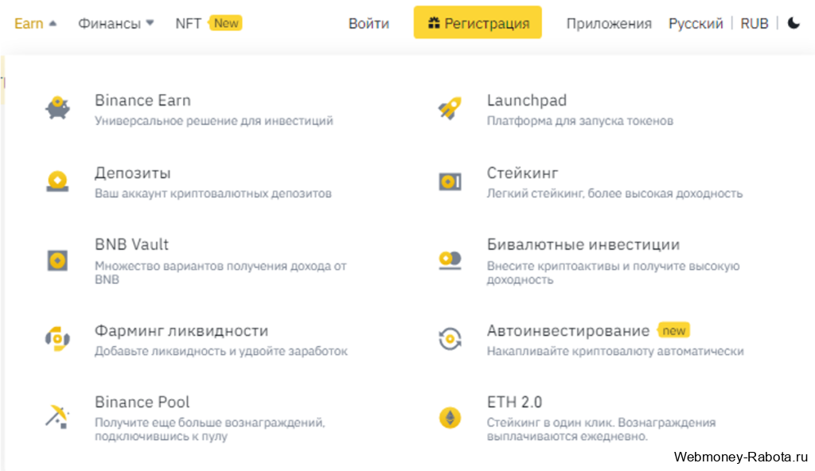Screen dimensions: 815x471
Task: Click the ETH 2.0 Ethereum coin icon
Action: pos(450,418)
